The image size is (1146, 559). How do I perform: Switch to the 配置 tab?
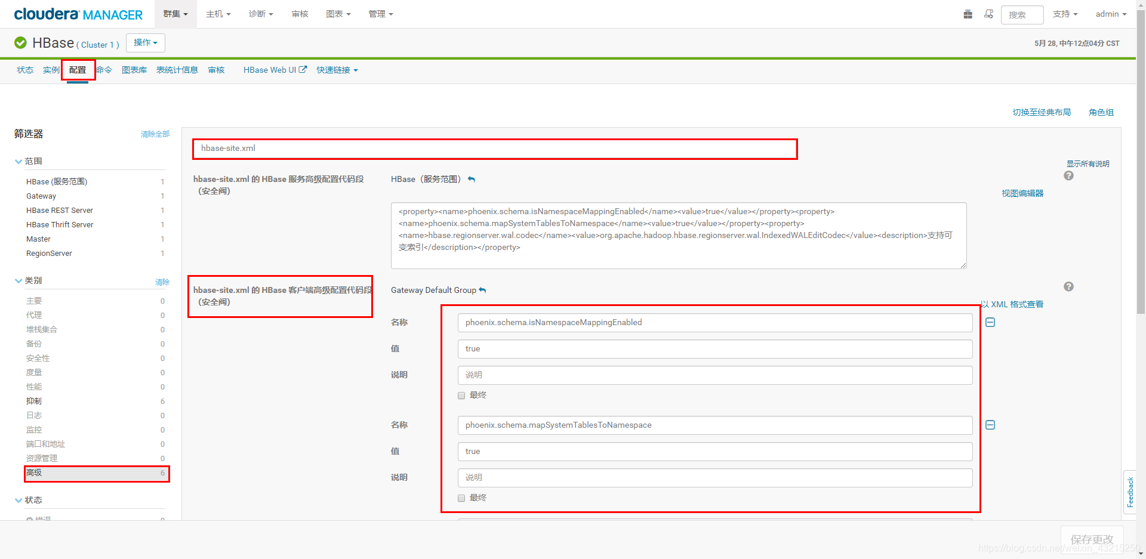coord(78,70)
